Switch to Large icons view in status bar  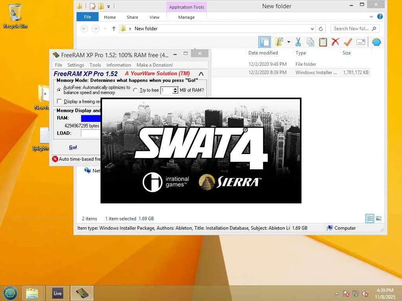(378, 219)
